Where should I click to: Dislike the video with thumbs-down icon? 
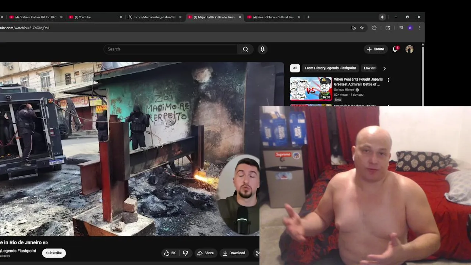[185, 253]
